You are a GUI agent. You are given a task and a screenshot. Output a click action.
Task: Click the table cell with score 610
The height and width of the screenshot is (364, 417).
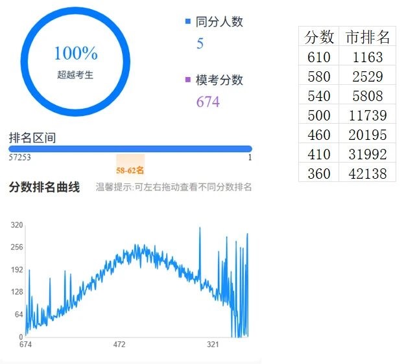[x=319, y=57]
